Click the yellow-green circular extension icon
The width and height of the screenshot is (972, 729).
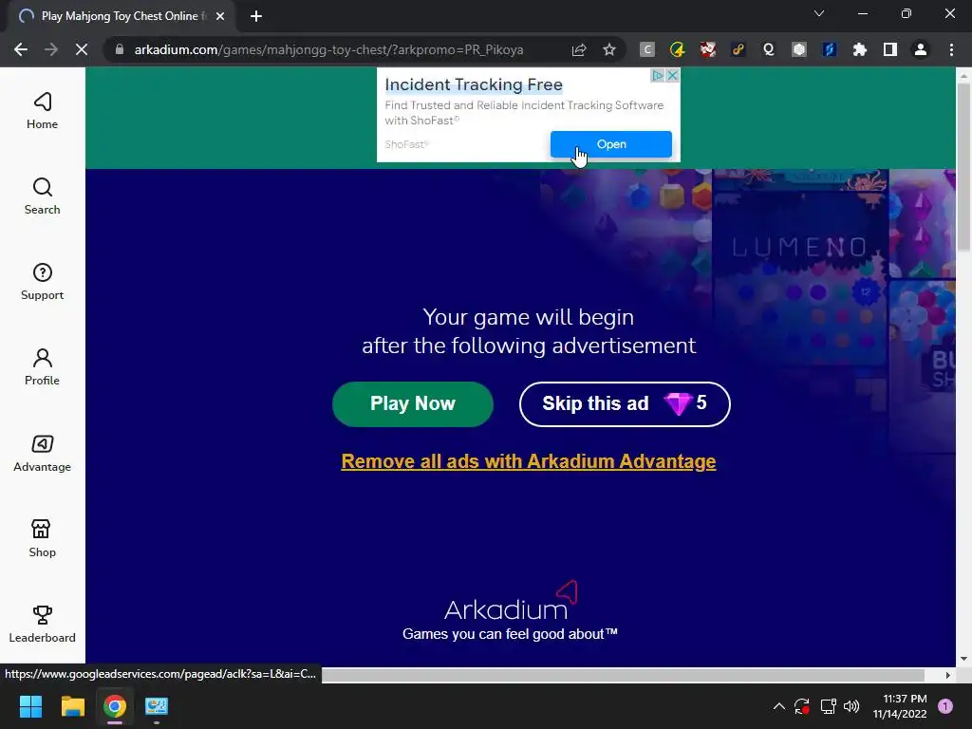coord(677,49)
